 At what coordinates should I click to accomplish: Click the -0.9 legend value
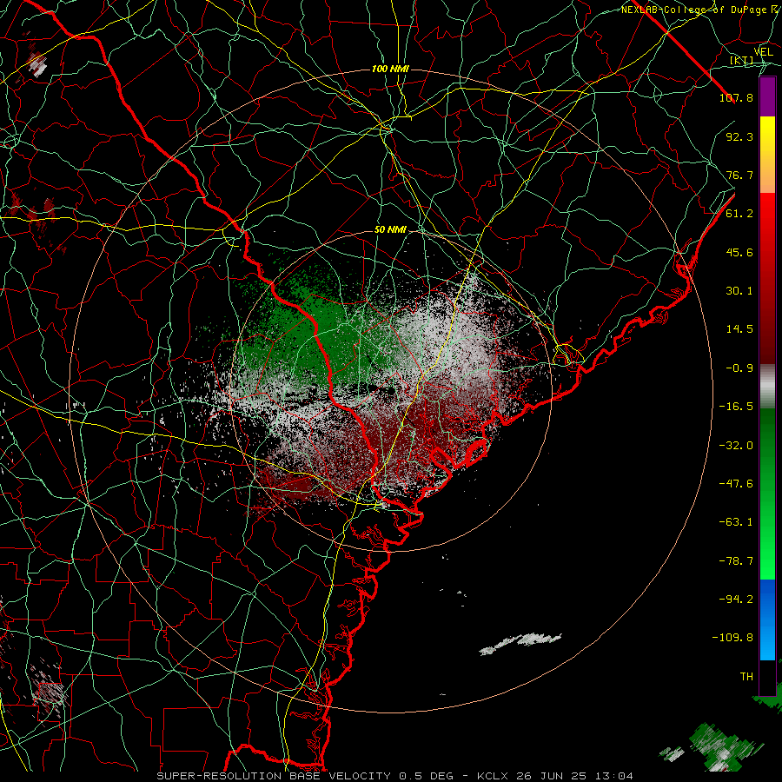(739, 368)
